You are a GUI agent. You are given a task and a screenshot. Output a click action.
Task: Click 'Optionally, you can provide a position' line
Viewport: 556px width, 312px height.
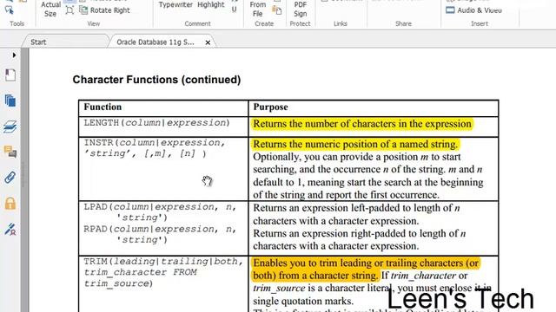(357, 157)
